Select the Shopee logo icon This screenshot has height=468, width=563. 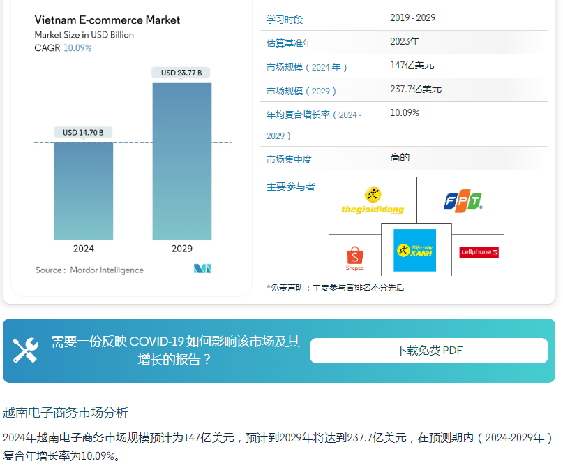[354, 258]
